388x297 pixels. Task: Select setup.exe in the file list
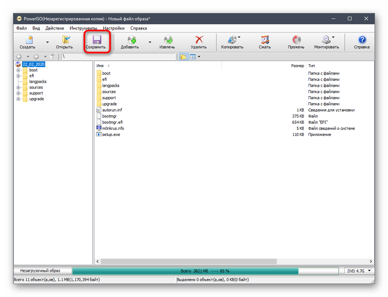pos(111,135)
